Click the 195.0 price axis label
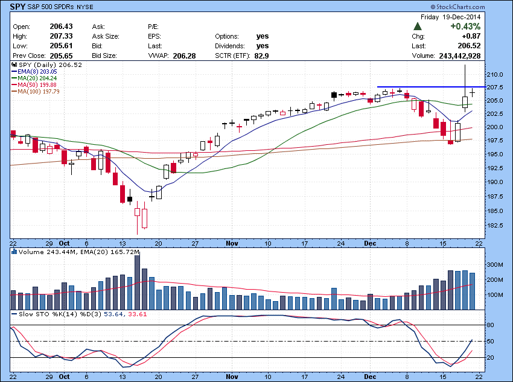Viewport: 513px width, 382px height. click(495, 154)
